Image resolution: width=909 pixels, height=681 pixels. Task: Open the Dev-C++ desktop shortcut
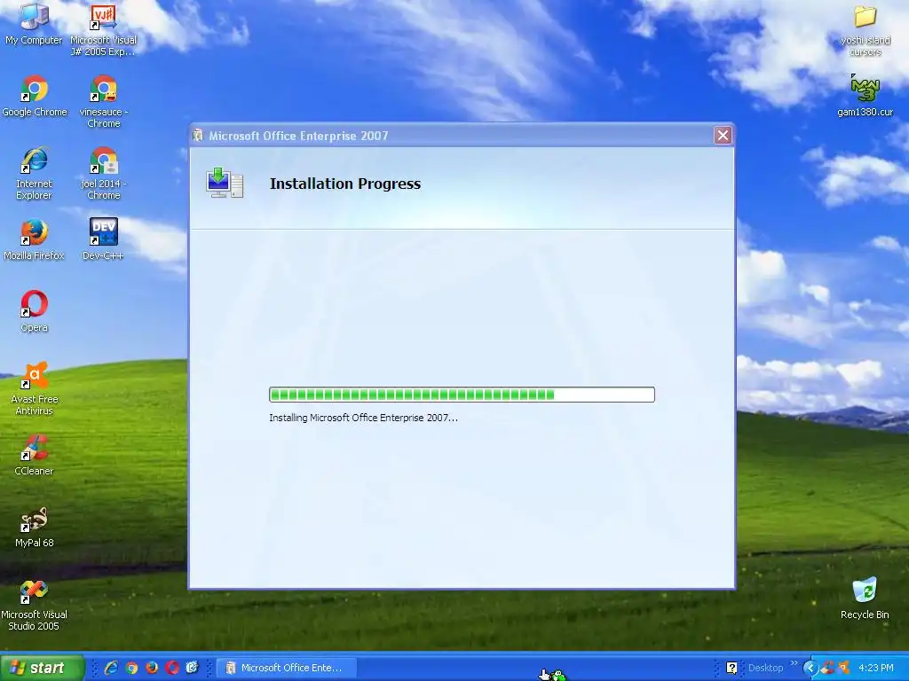[x=103, y=239]
